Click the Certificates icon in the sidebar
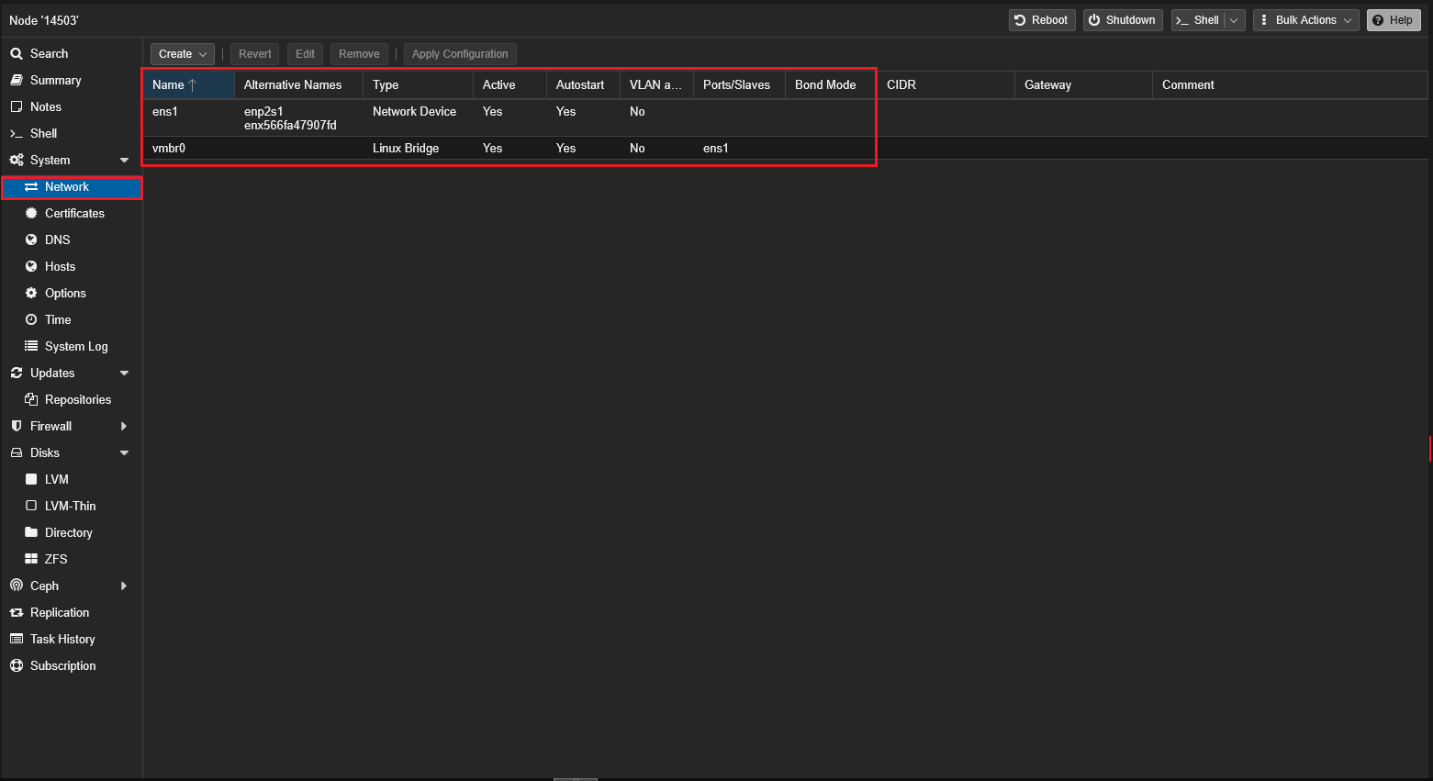 point(31,213)
